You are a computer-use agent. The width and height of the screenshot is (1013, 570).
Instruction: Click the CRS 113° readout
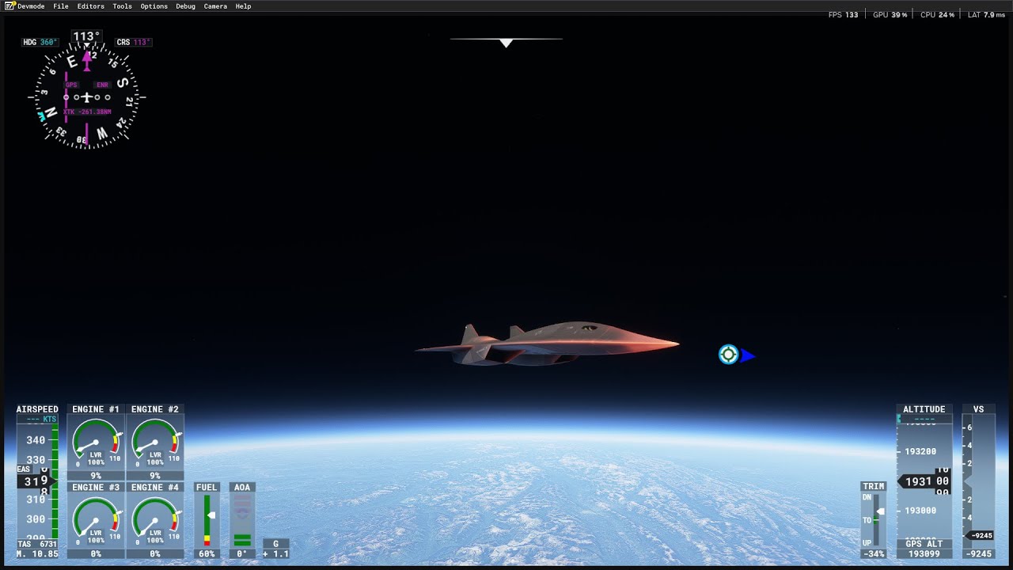tap(134, 42)
